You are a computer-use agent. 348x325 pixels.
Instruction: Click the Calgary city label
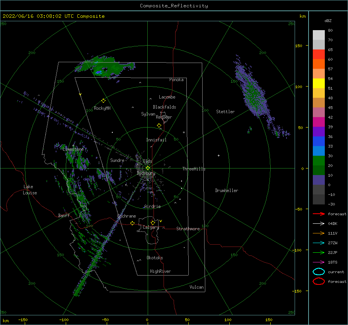[x=151, y=227]
